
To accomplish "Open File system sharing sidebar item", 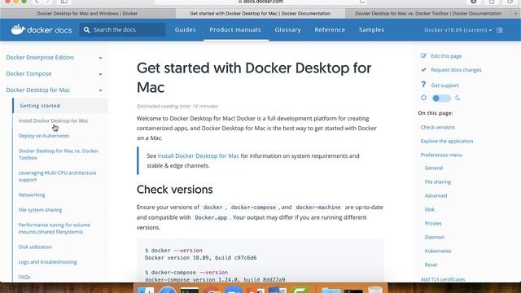I will click(x=40, y=210).
